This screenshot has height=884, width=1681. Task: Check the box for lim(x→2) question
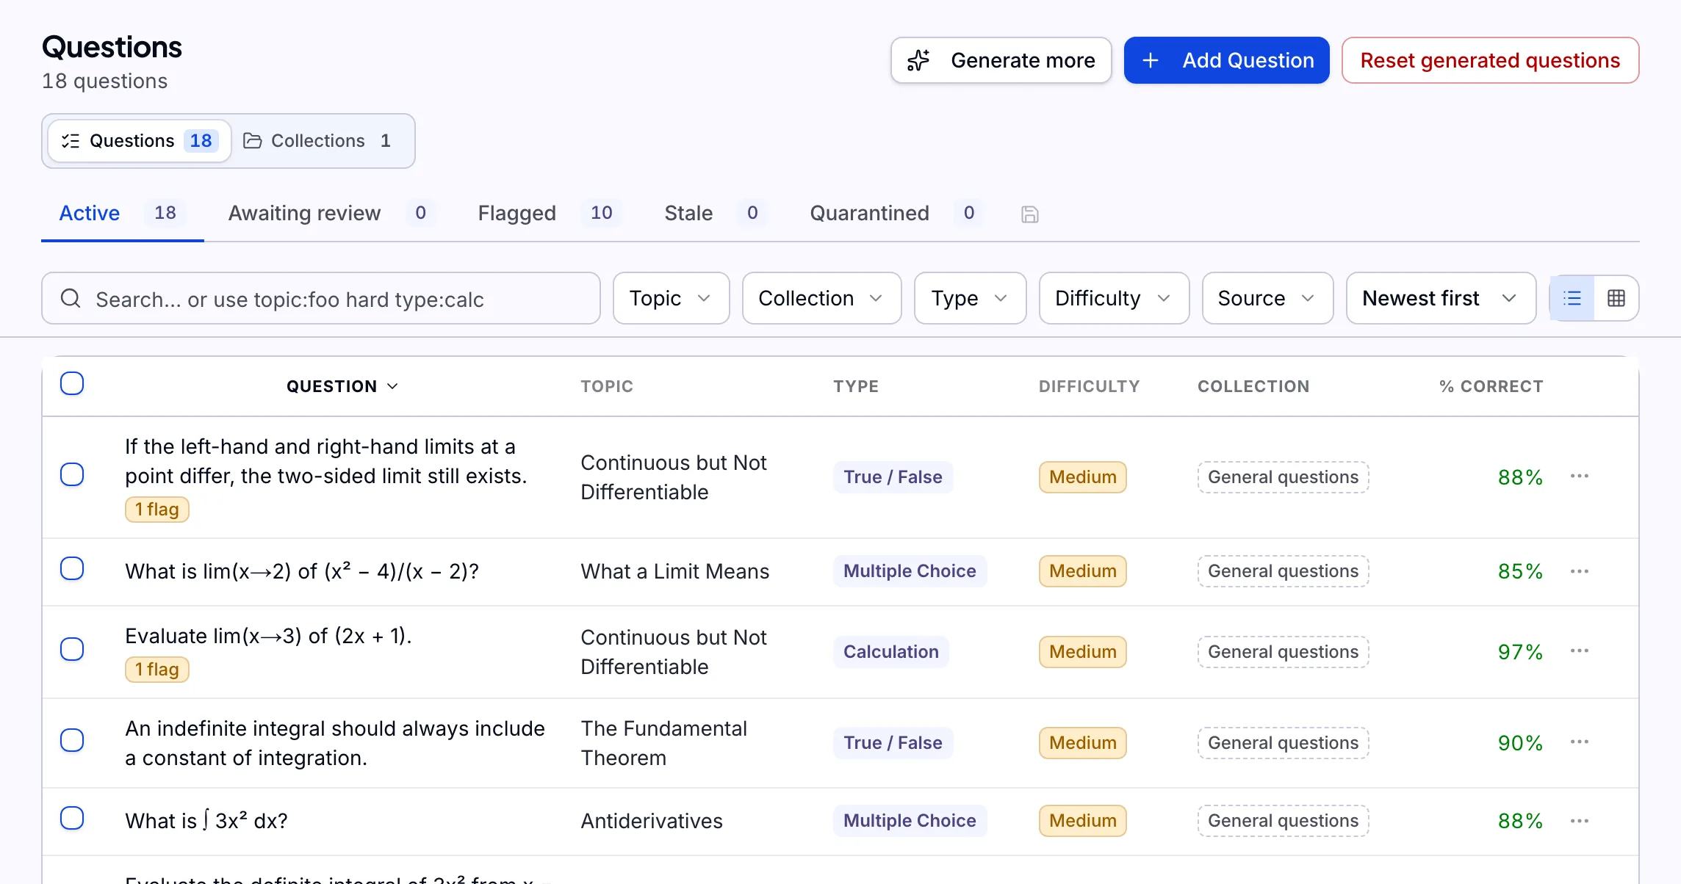pos(72,568)
